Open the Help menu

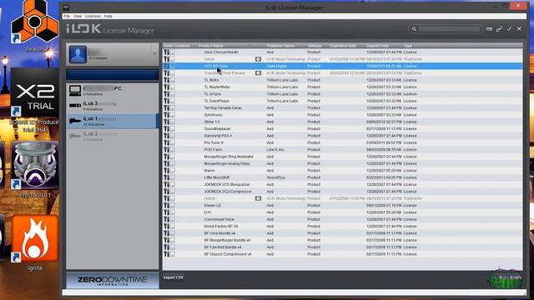(x=108, y=17)
